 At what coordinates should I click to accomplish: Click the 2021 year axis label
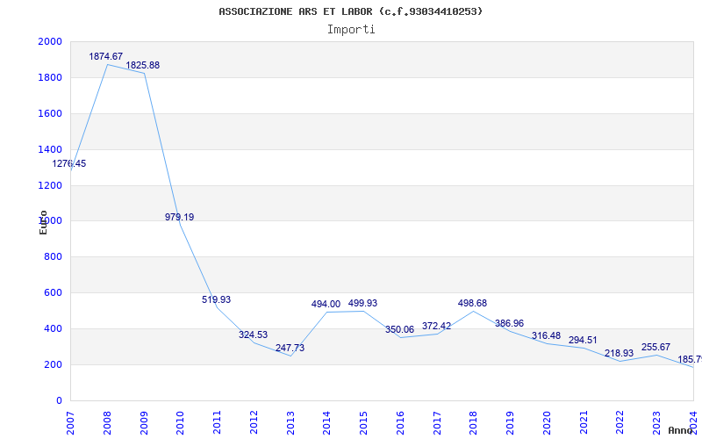click(x=584, y=423)
